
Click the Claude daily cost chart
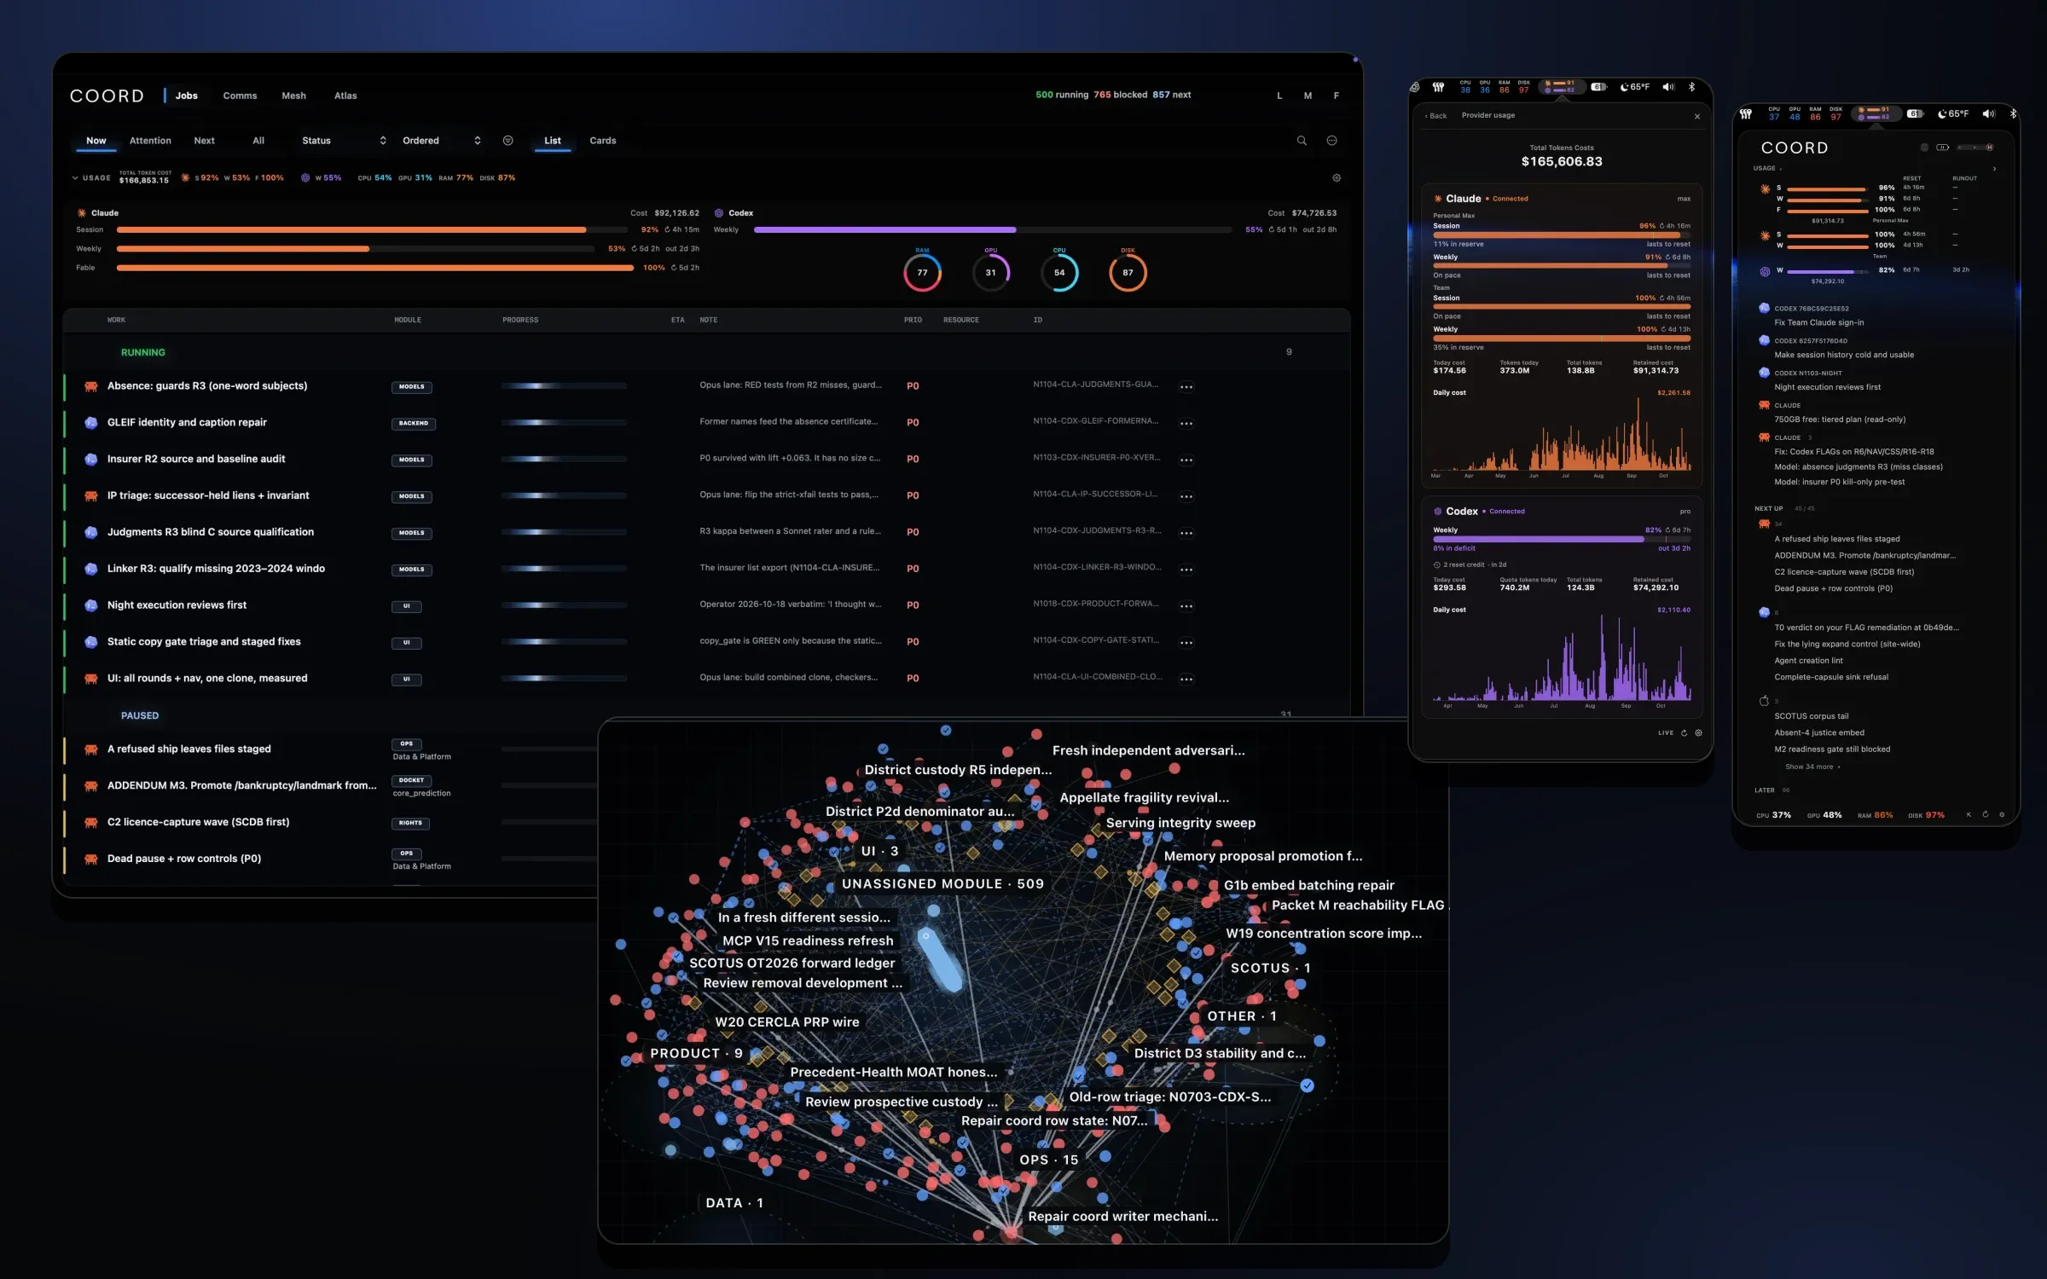(1562, 435)
